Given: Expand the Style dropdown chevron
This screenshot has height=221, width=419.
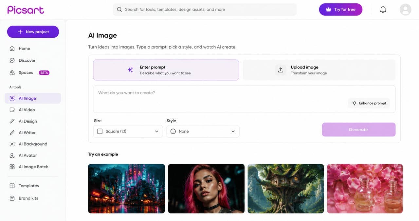Looking at the screenshot, I should click(x=233, y=131).
